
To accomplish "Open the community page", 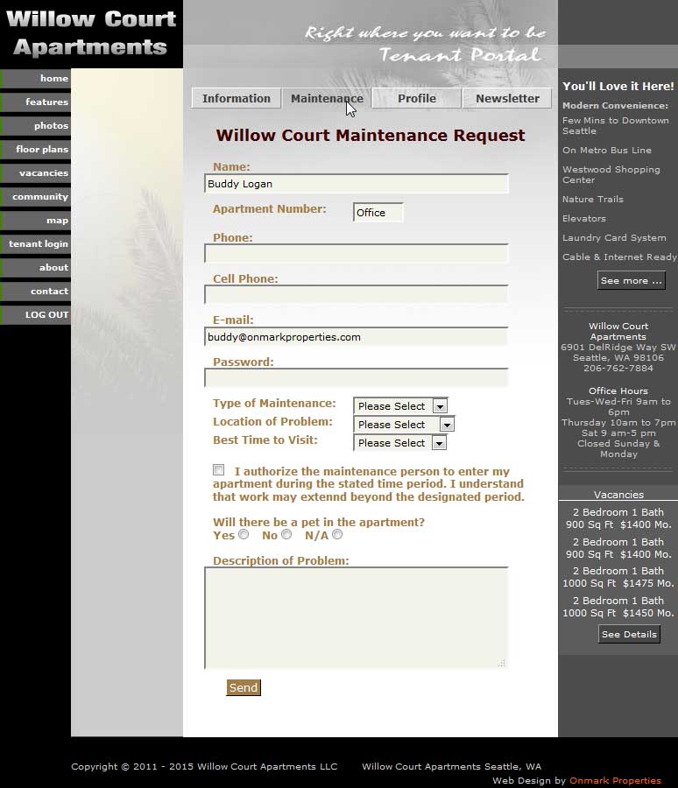I will (x=35, y=196).
